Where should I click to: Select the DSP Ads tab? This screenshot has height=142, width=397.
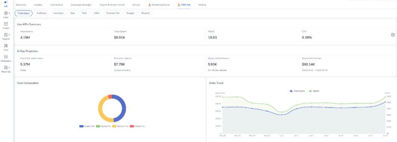(184, 5)
